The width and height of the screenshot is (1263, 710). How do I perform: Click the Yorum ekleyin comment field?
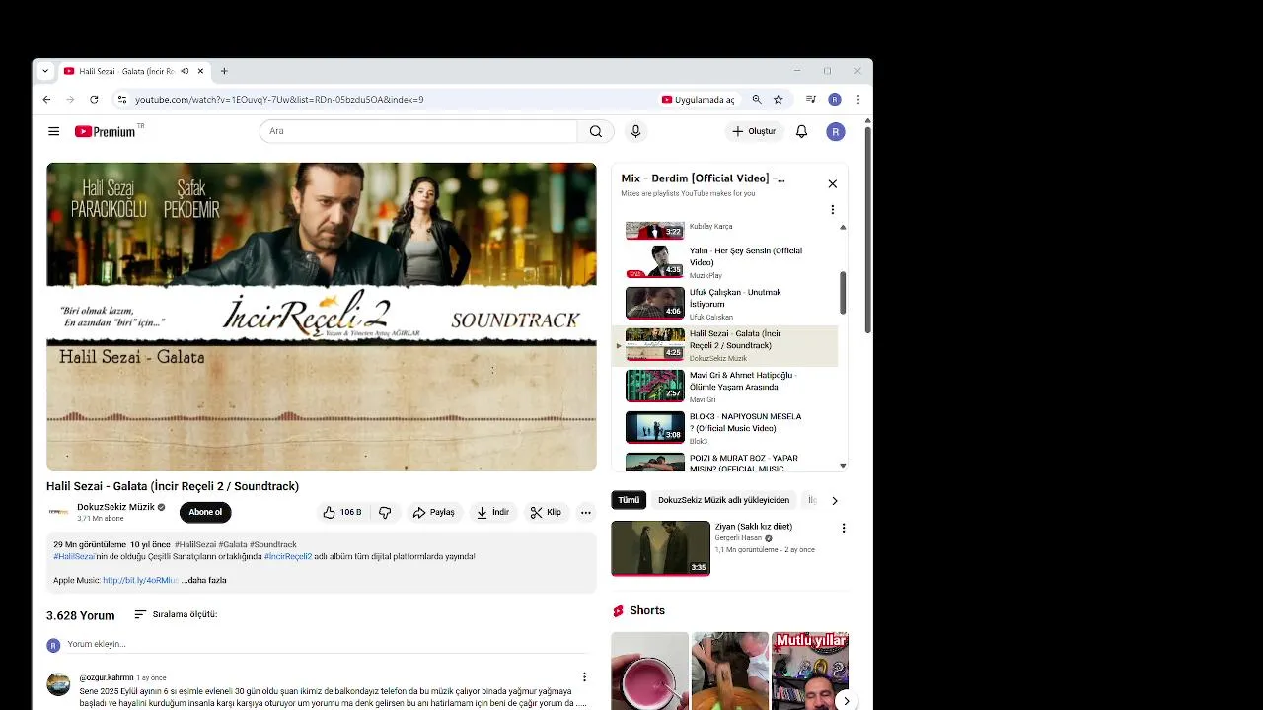tap(326, 644)
